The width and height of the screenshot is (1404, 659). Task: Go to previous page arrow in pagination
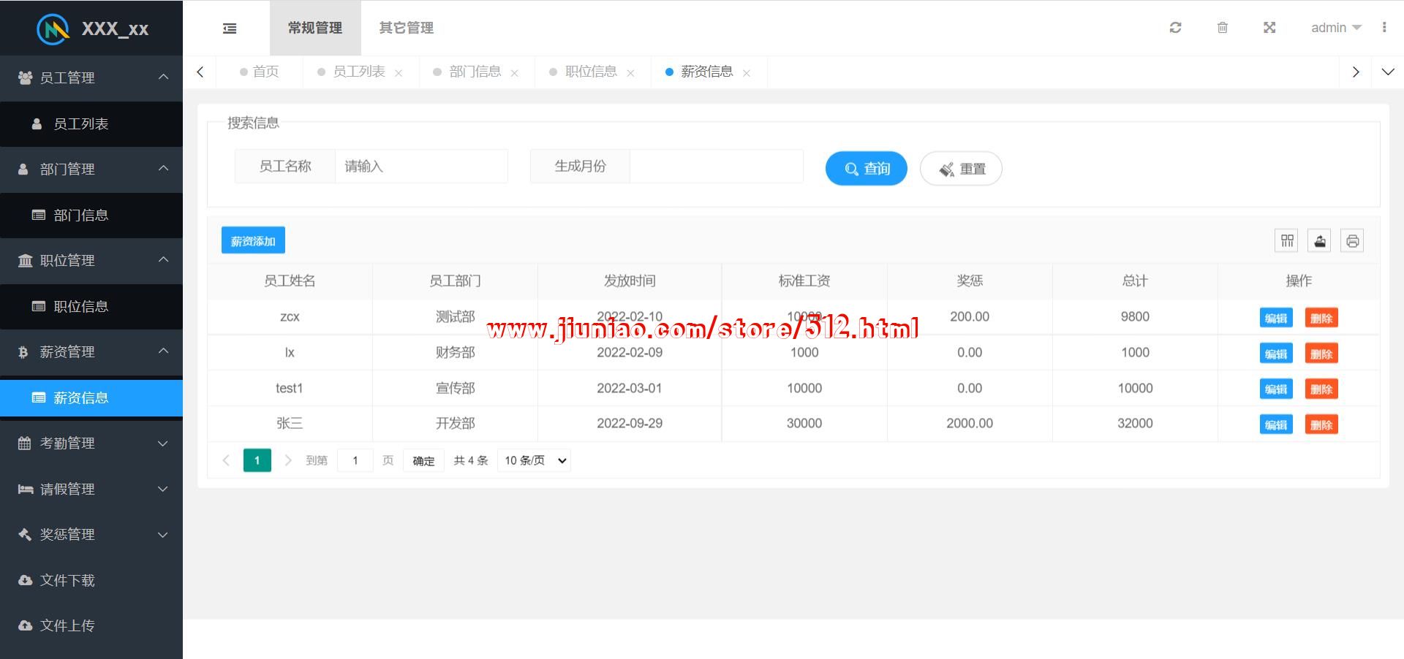(226, 460)
